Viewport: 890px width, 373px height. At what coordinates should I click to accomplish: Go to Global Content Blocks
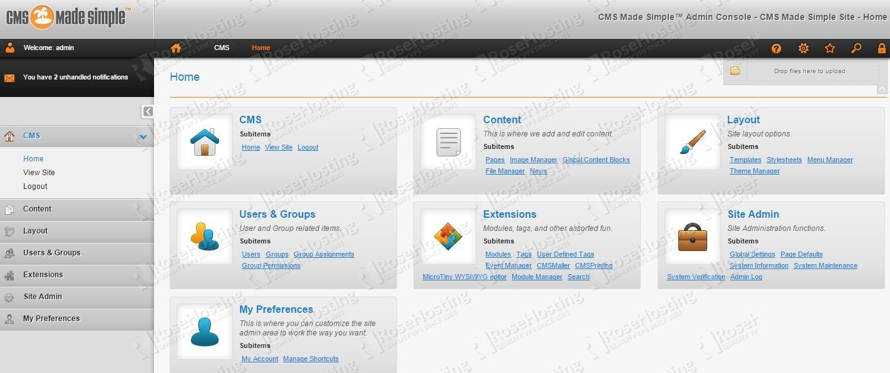(596, 160)
